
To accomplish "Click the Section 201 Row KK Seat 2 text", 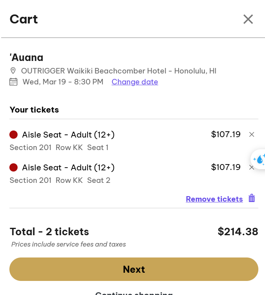I will [x=60, y=180].
